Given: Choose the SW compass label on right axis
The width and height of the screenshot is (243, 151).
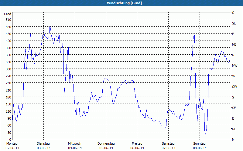Looking at the screenshot, I should (234, 87).
